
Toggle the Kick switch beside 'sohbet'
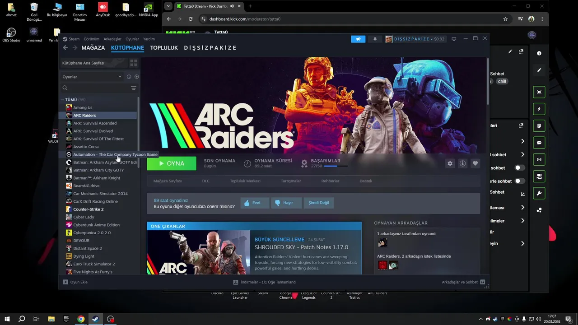[520, 168]
